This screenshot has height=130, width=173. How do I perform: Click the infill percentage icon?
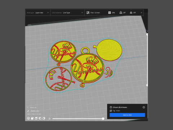(110, 13)
